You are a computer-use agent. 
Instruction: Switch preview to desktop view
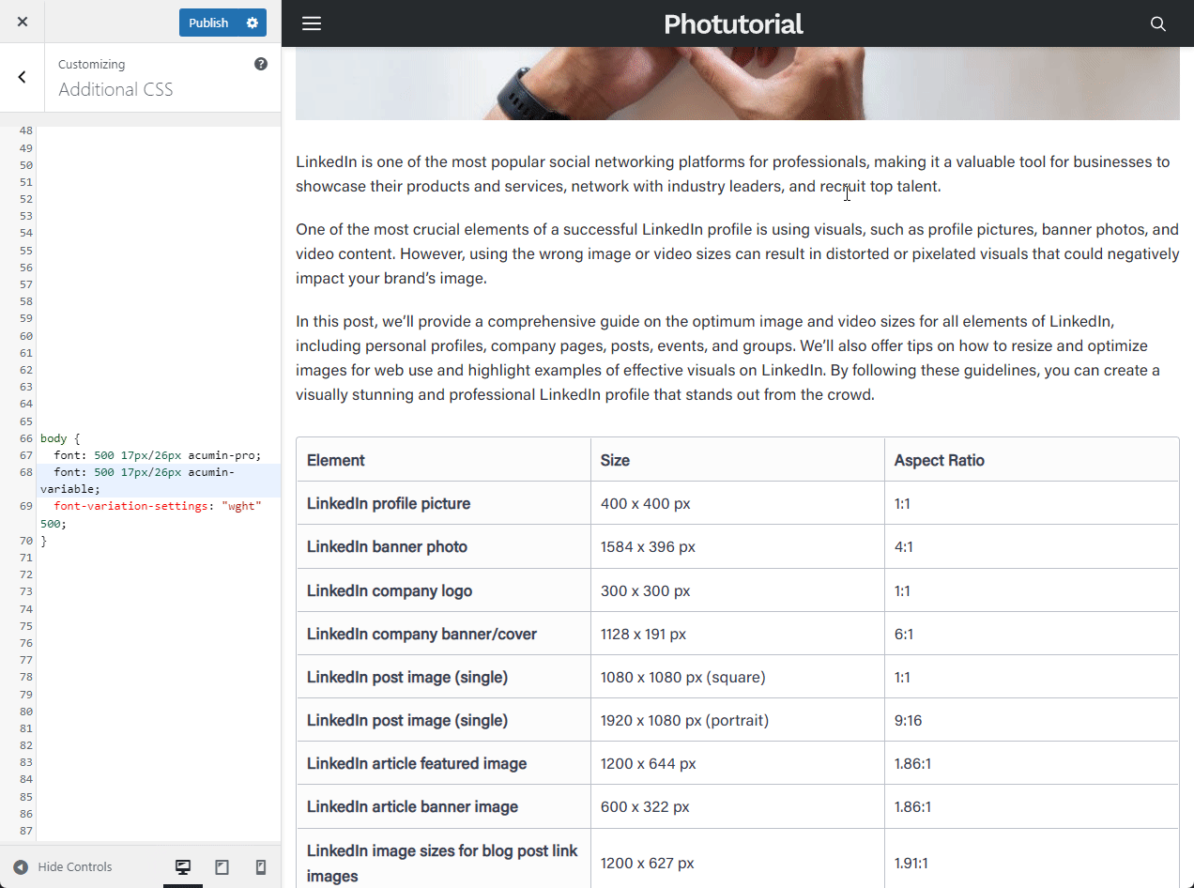182,866
